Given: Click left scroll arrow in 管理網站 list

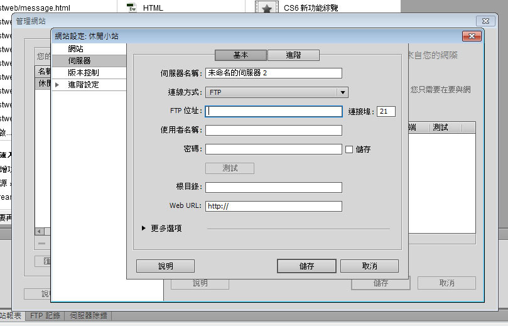Looking at the screenshot, I should click(x=39, y=231).
